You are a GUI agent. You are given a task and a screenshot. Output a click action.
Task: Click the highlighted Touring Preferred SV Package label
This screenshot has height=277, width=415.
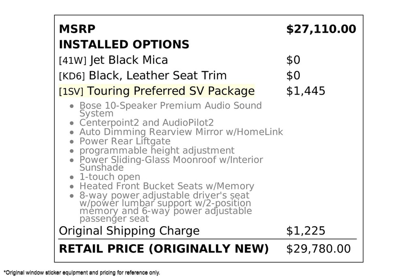tap(157, 91)
